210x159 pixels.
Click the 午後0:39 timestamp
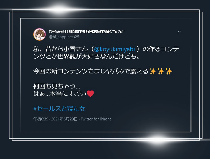coord(41,119)
